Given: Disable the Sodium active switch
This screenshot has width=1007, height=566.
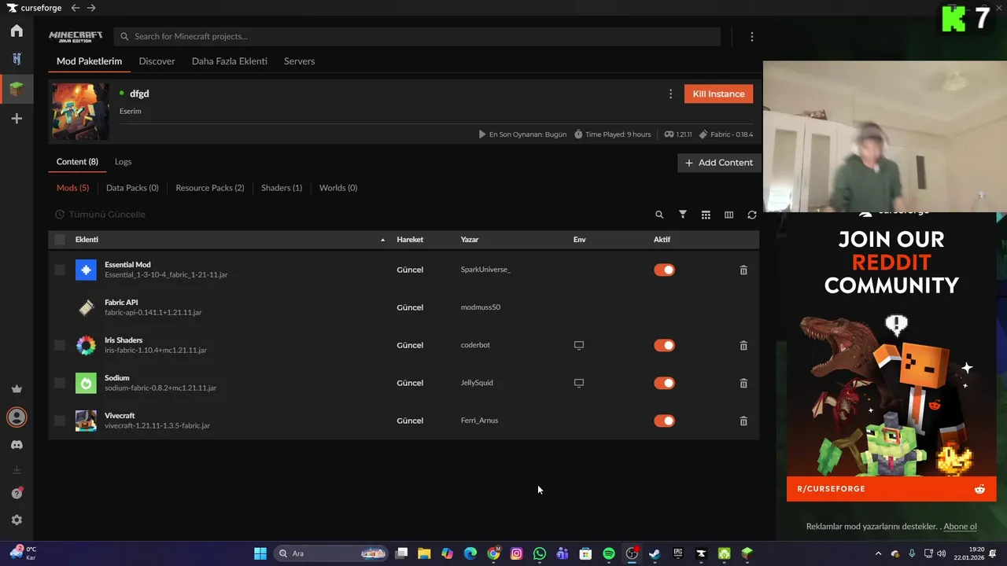Looking at the screenshot, I should (x=664, y=383).
